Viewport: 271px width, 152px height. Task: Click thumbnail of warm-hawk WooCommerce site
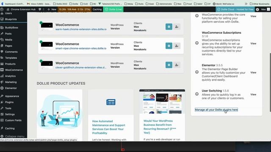tap(47, 27)
